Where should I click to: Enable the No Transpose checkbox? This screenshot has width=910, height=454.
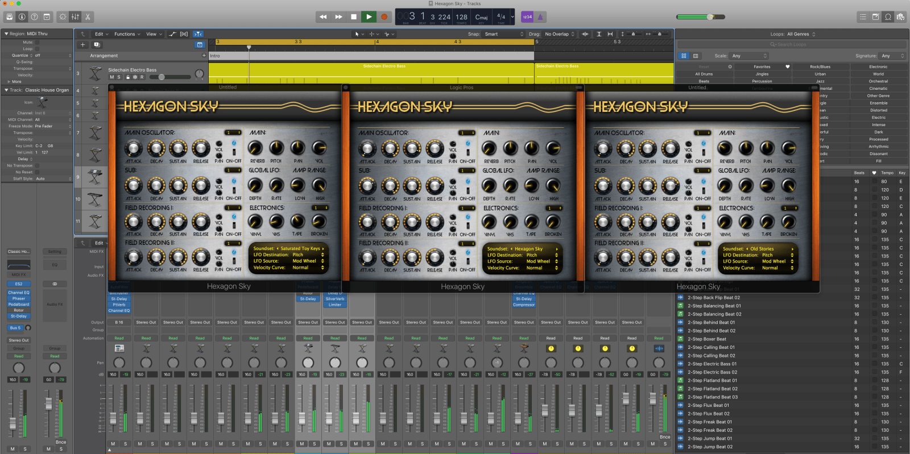click(x=38, y=165)
